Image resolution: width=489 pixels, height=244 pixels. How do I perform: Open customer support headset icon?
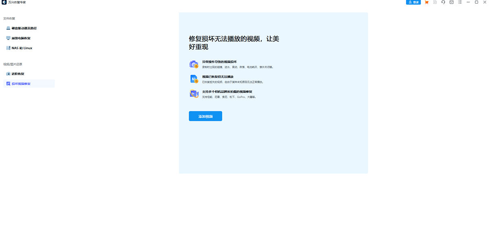tap(443, 2)
